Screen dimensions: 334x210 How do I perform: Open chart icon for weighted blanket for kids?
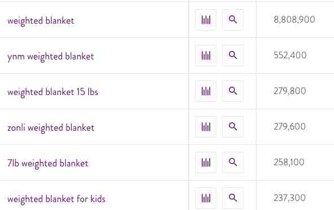(206, 198)
